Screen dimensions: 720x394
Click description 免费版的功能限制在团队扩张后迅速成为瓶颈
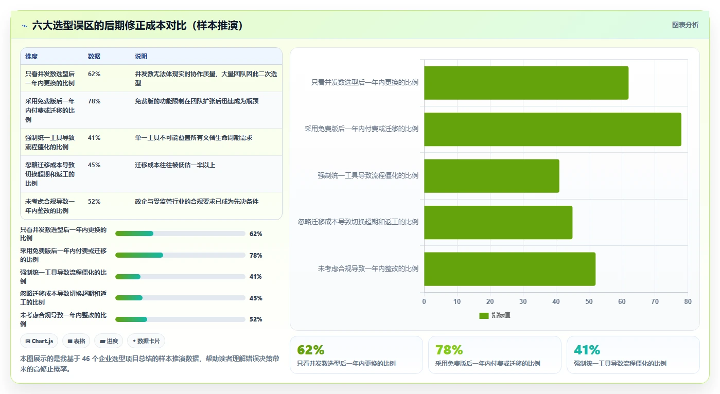click(x=197, y=101)
